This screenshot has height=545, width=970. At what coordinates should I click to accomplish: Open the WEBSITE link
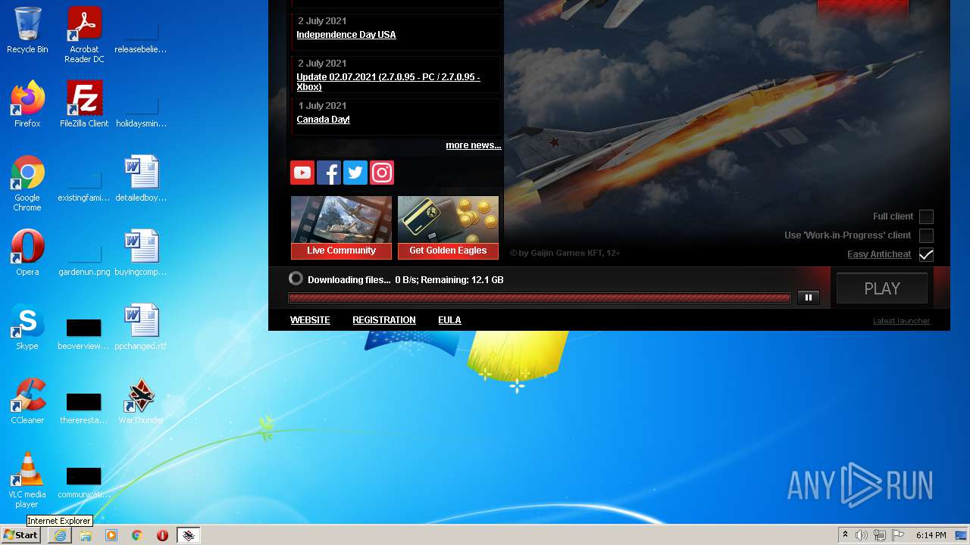coord(310,320)
